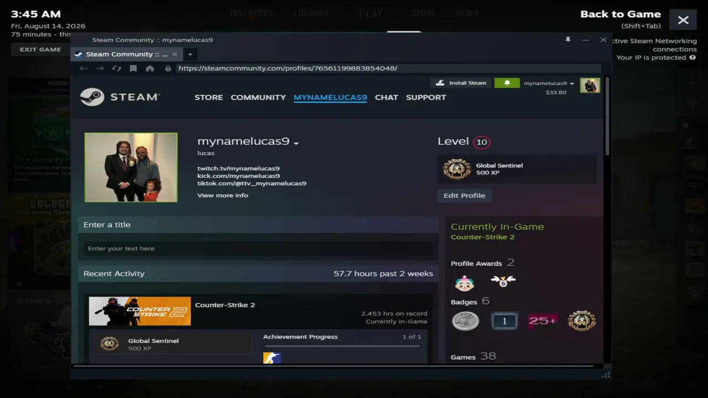
Task: Open INVENTORY in the background game menu
Action: point(252,13)
